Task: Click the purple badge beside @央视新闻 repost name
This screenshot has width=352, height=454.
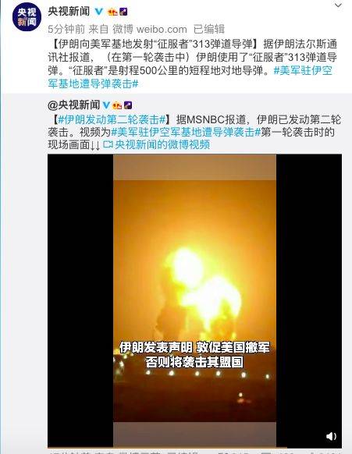Action: click(128, 105)
